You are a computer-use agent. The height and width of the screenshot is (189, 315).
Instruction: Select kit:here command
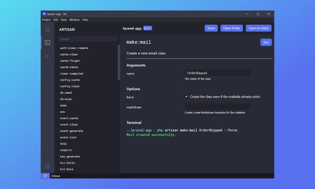tap(67, 169)
